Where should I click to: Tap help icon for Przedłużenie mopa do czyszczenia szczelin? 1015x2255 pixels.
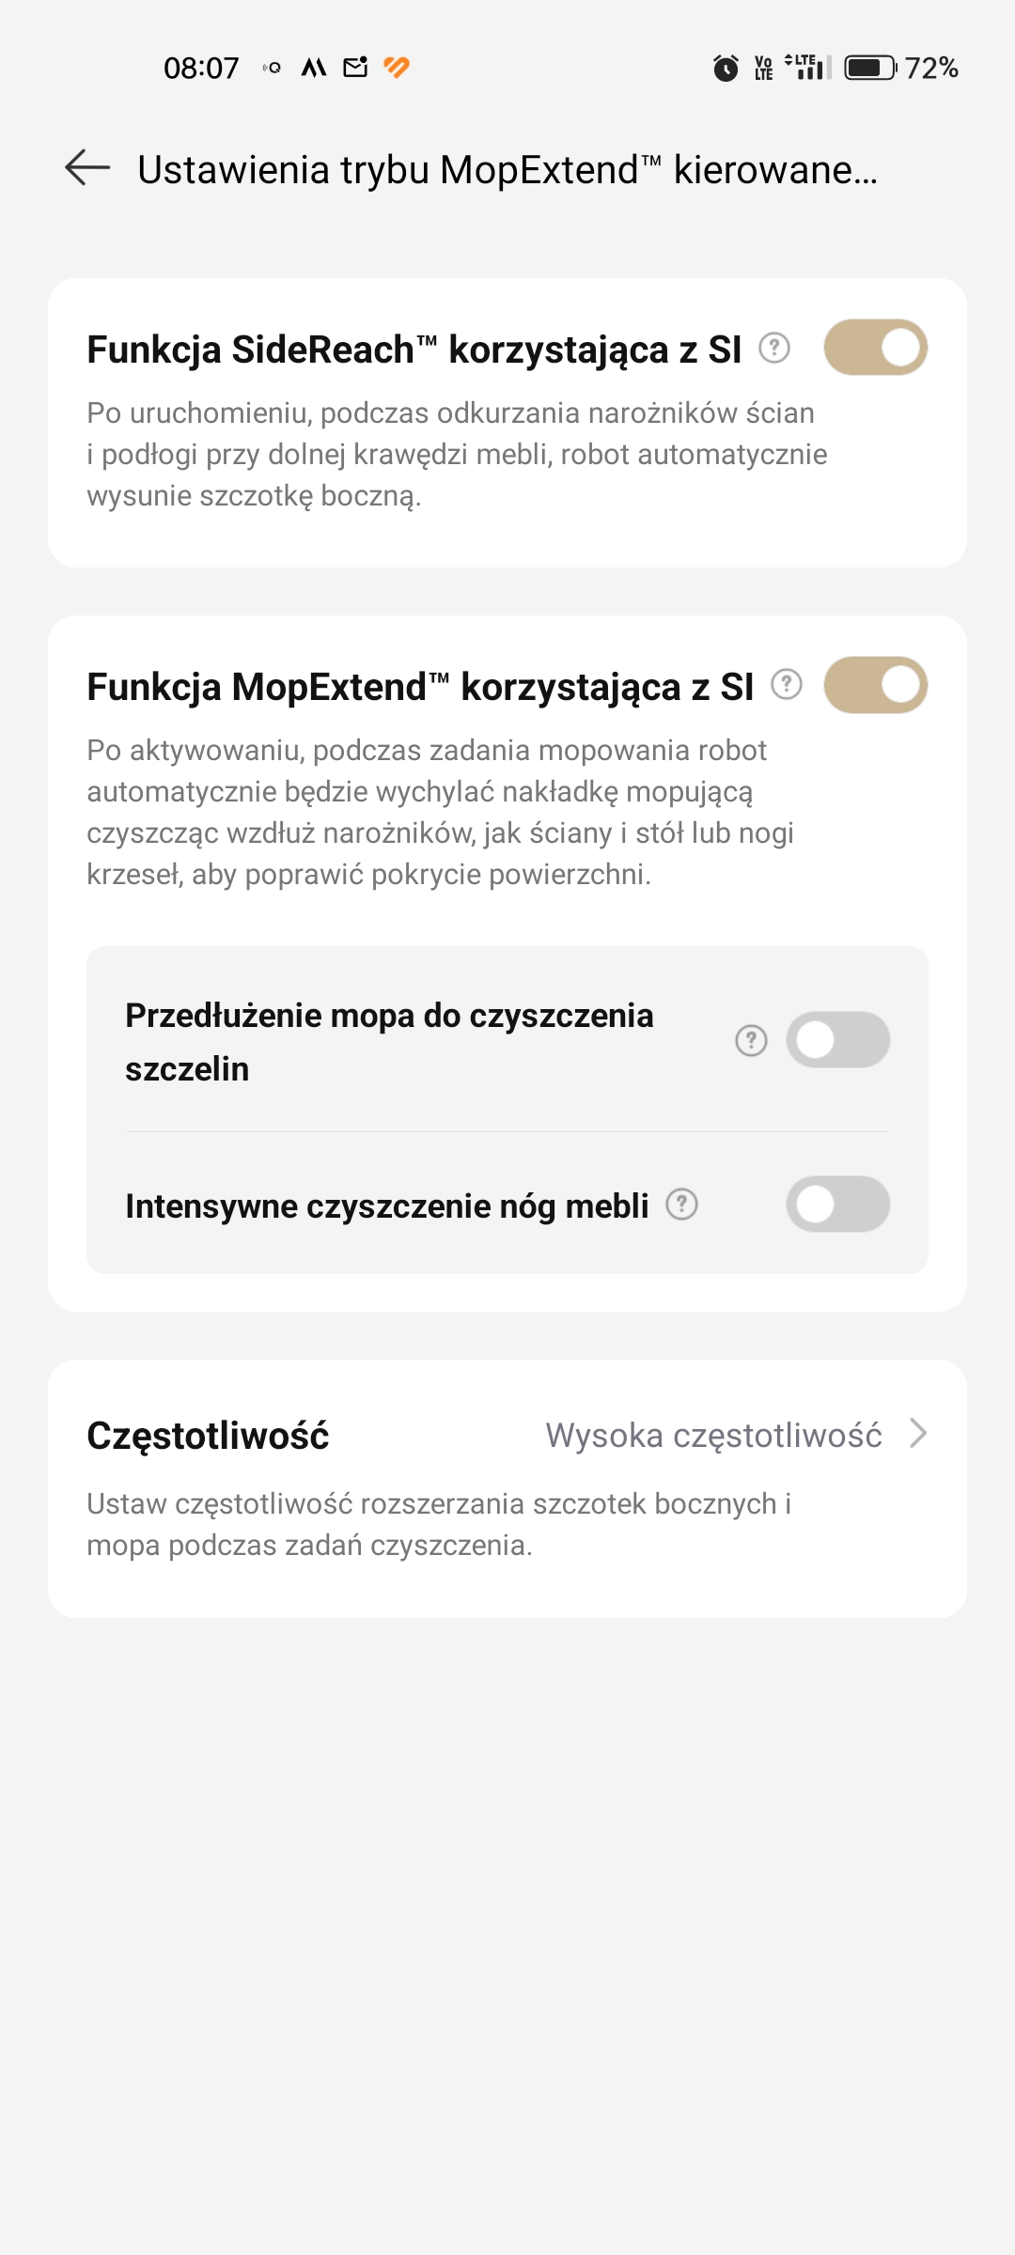point(751,1040)
